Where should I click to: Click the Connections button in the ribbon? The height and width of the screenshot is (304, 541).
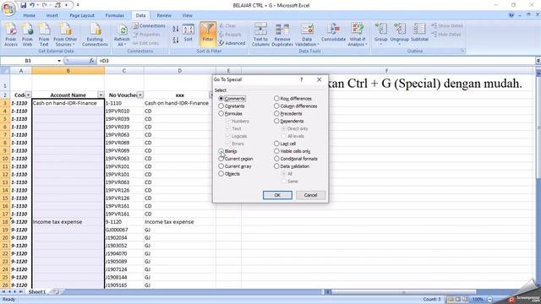click(149, 26)
